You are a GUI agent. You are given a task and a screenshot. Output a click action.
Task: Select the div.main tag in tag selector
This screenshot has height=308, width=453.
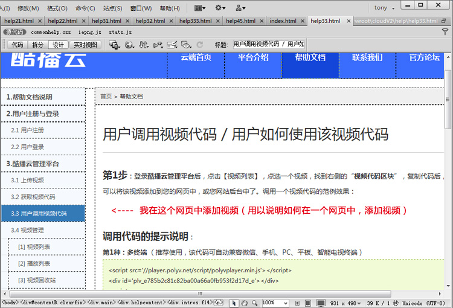tap(101, 303)
